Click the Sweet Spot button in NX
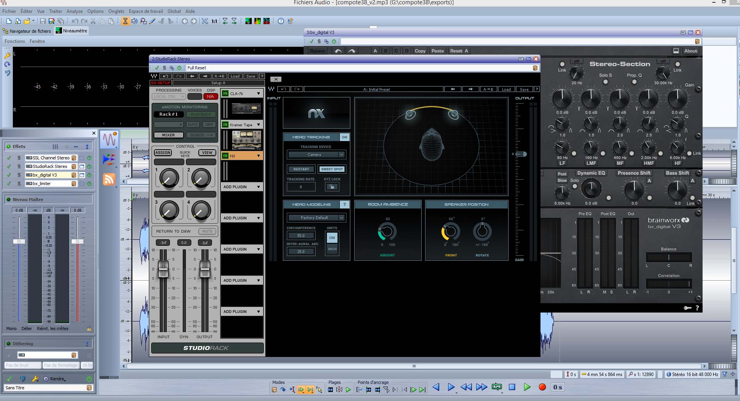Image resolution: width=740 pixels, height=401 pixels. (332, 169)
